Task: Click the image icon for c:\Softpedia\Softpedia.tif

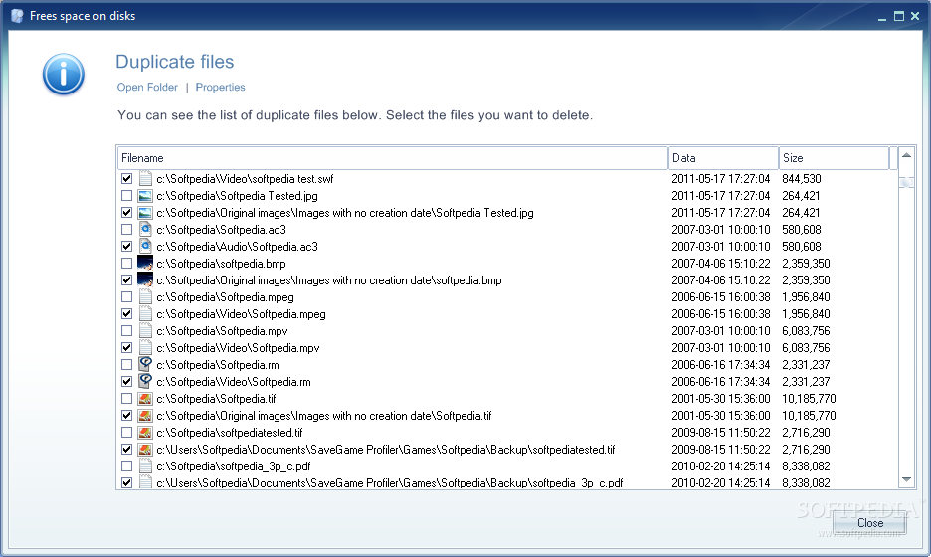Action: pyautogui.click(x=145, y=399)
